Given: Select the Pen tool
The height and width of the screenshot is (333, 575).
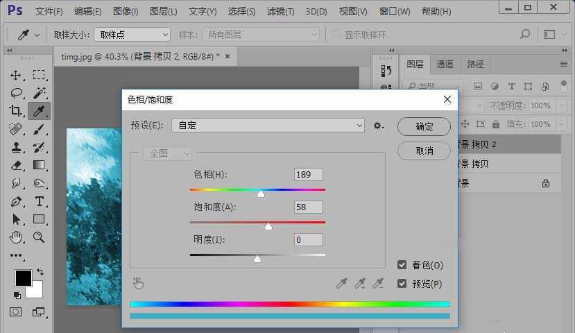Looking at the screenshot, I should click(x=16, y=201).
